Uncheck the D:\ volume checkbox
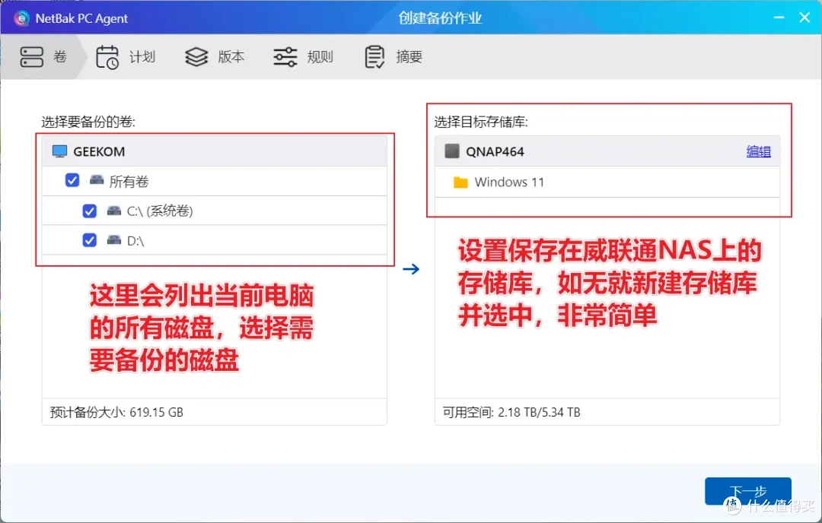The width and height of the screenshot is (822, 523). [x=90, y=239]
